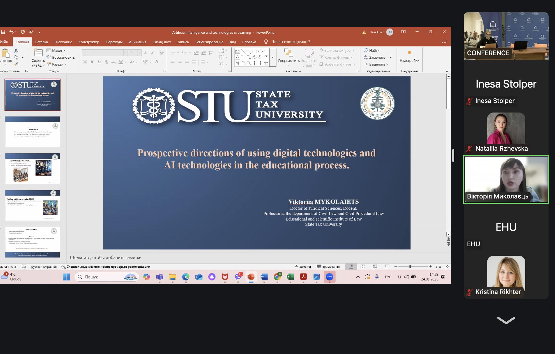Click increase indent level icon
The width and height of the screenshot is (555, 354).
tap(203, 53)
